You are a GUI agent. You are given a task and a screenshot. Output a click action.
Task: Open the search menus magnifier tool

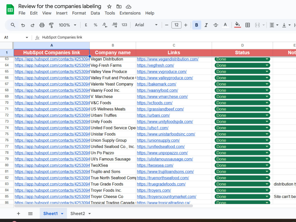point(13,25)
